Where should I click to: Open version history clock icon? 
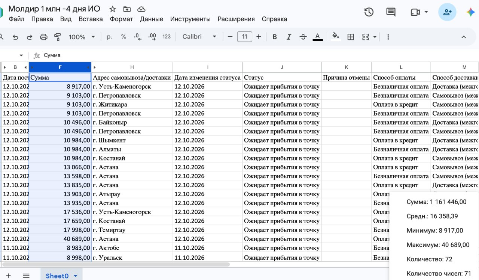click(x=369, y=12)
